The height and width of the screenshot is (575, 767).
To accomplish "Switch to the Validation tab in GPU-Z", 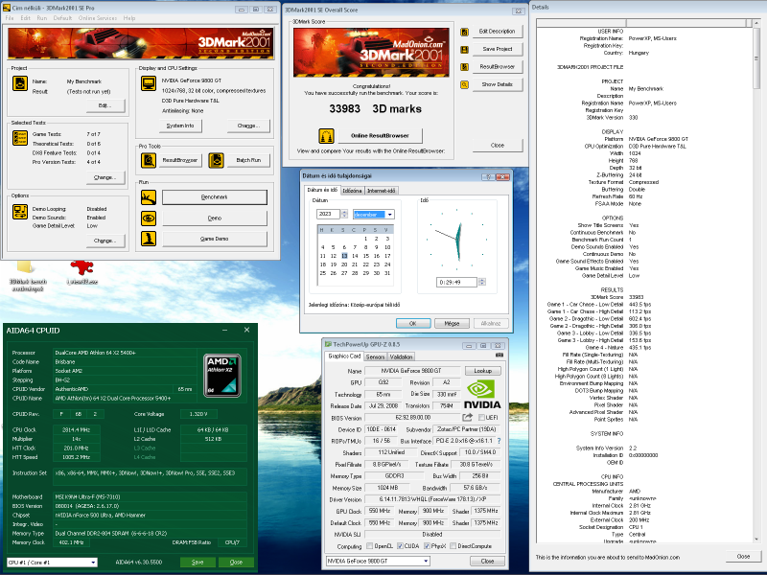I will [x=401, y=356].
